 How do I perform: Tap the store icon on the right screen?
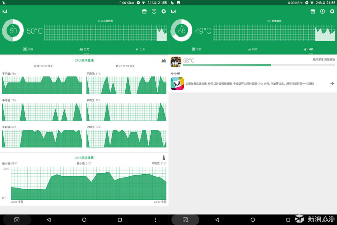pyautogui.click(x=313, y=11)
